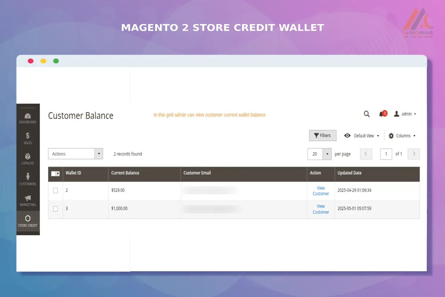
Task: Open notifications via the bell icon
Action: 382,114
